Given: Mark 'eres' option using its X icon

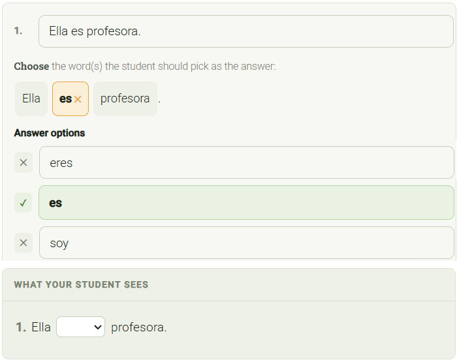Looking at the screenshot, I should (x=24, y=162).
